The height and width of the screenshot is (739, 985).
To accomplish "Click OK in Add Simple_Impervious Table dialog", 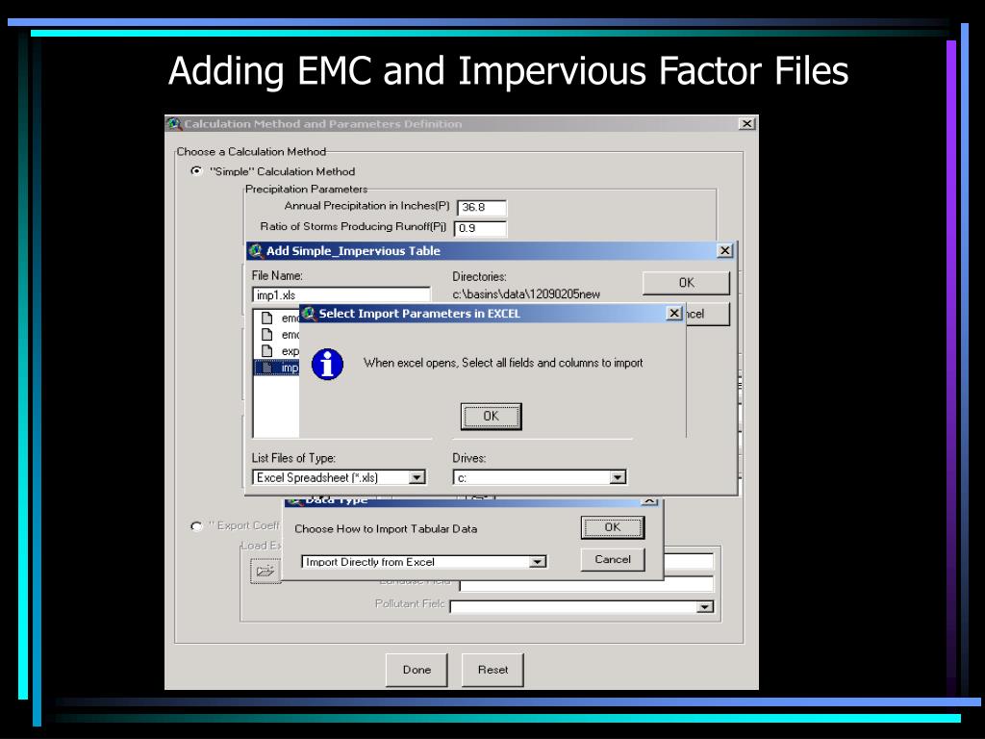I will (x=686, y=283).
